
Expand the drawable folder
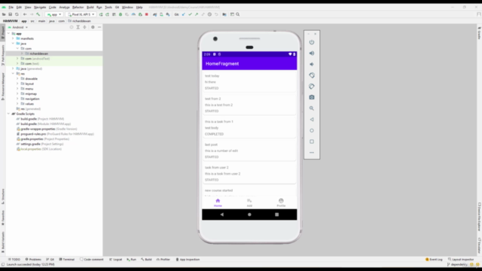[x=17, y=78]
